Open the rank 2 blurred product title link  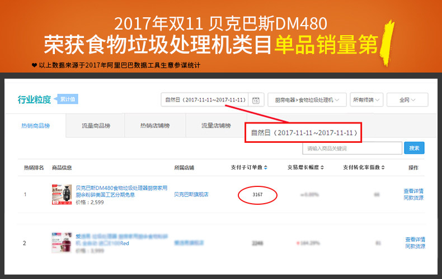click(x=121, y=239)
